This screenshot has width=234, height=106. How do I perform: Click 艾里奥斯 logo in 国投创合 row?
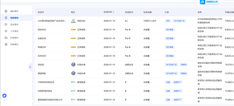(x=73, y=30)
